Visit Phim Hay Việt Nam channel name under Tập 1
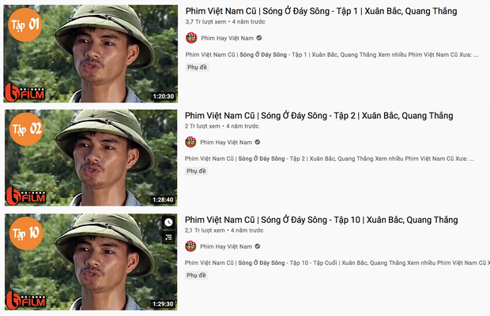 click(227, 38)
